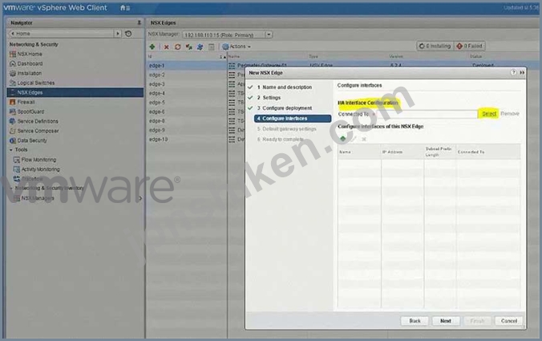Click the Next button in the dialog

tap(446, 321)
